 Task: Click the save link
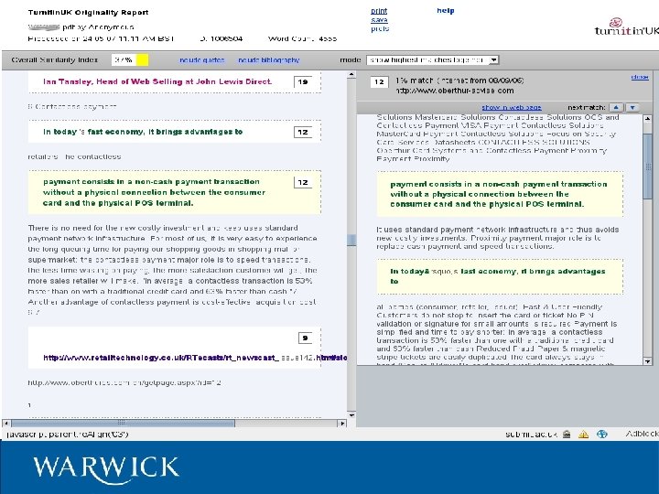pos(379,20)
